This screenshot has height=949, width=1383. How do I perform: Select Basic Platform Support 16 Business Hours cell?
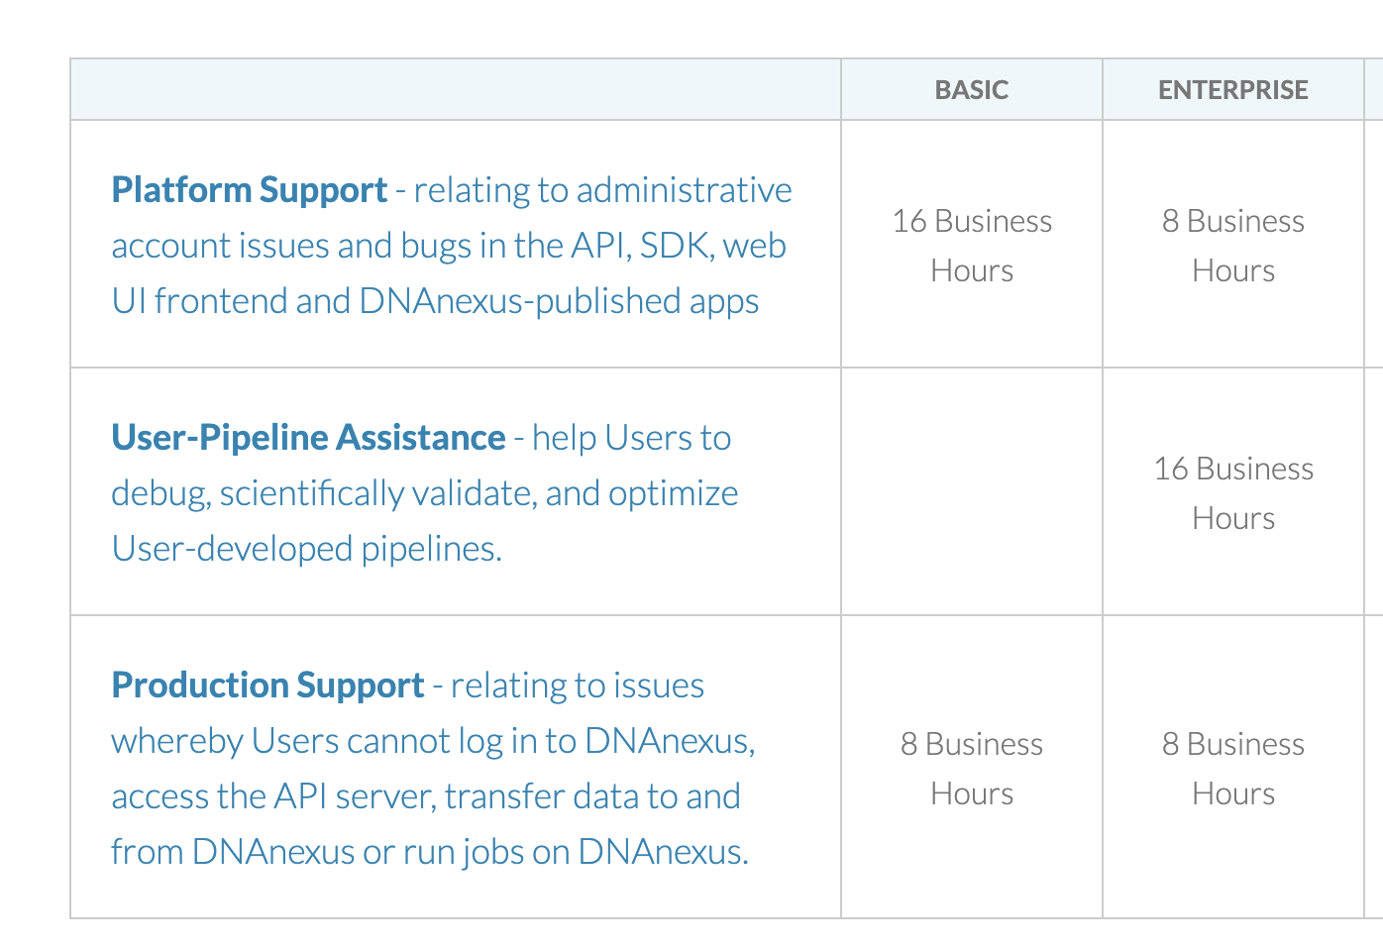tap(971, 245)
